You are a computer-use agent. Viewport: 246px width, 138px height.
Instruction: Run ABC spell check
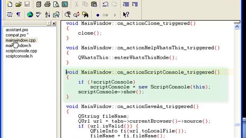tap(38, 15)
